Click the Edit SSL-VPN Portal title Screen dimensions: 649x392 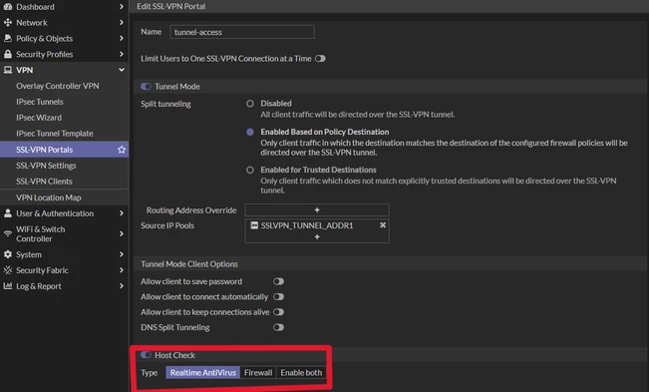pos(170,6)
